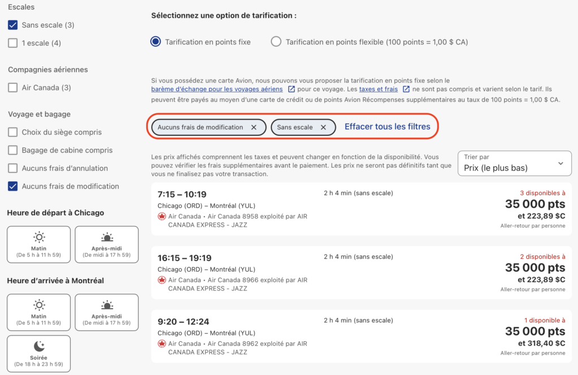Select Matin departure time from Chicago

(39, 245)
